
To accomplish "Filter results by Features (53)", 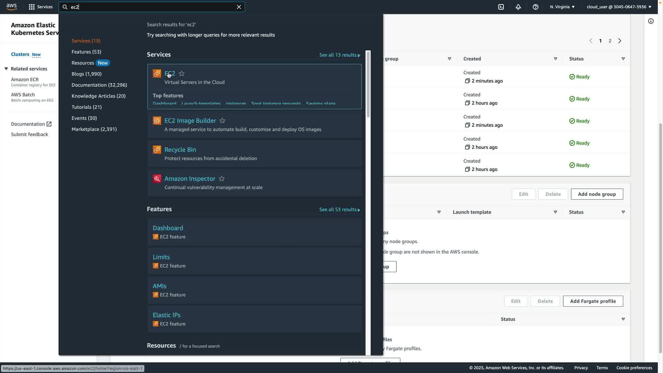I will click(x=86, y=52).
